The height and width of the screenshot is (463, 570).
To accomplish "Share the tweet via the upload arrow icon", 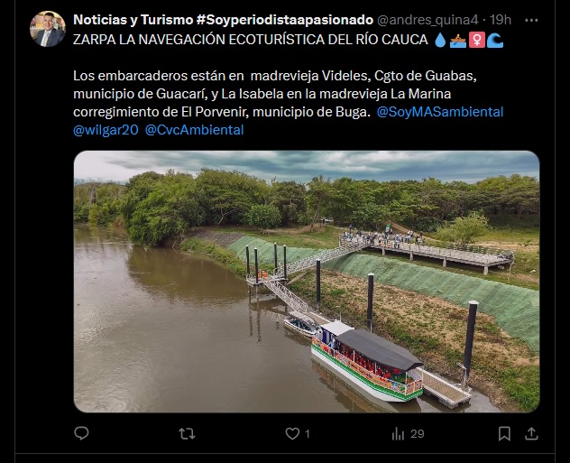I will tap(531, 433).
